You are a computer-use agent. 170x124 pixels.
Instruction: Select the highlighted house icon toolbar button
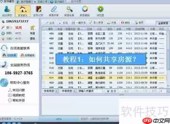pos(23,11)
